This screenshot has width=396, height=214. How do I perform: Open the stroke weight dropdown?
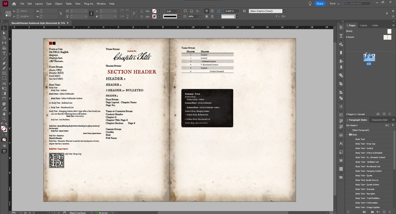click(x=179, y=11)
